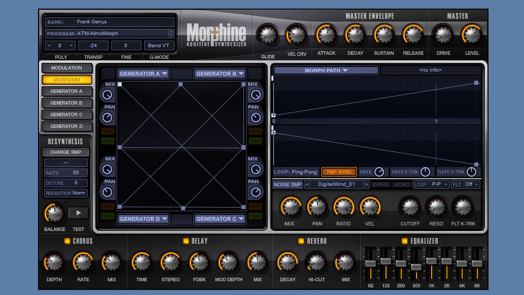Click the master Drive knob
524x295 pixels.
(x=443, y=35)
